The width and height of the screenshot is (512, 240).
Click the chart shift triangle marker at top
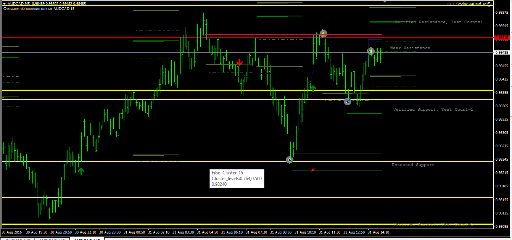(384, 2)
